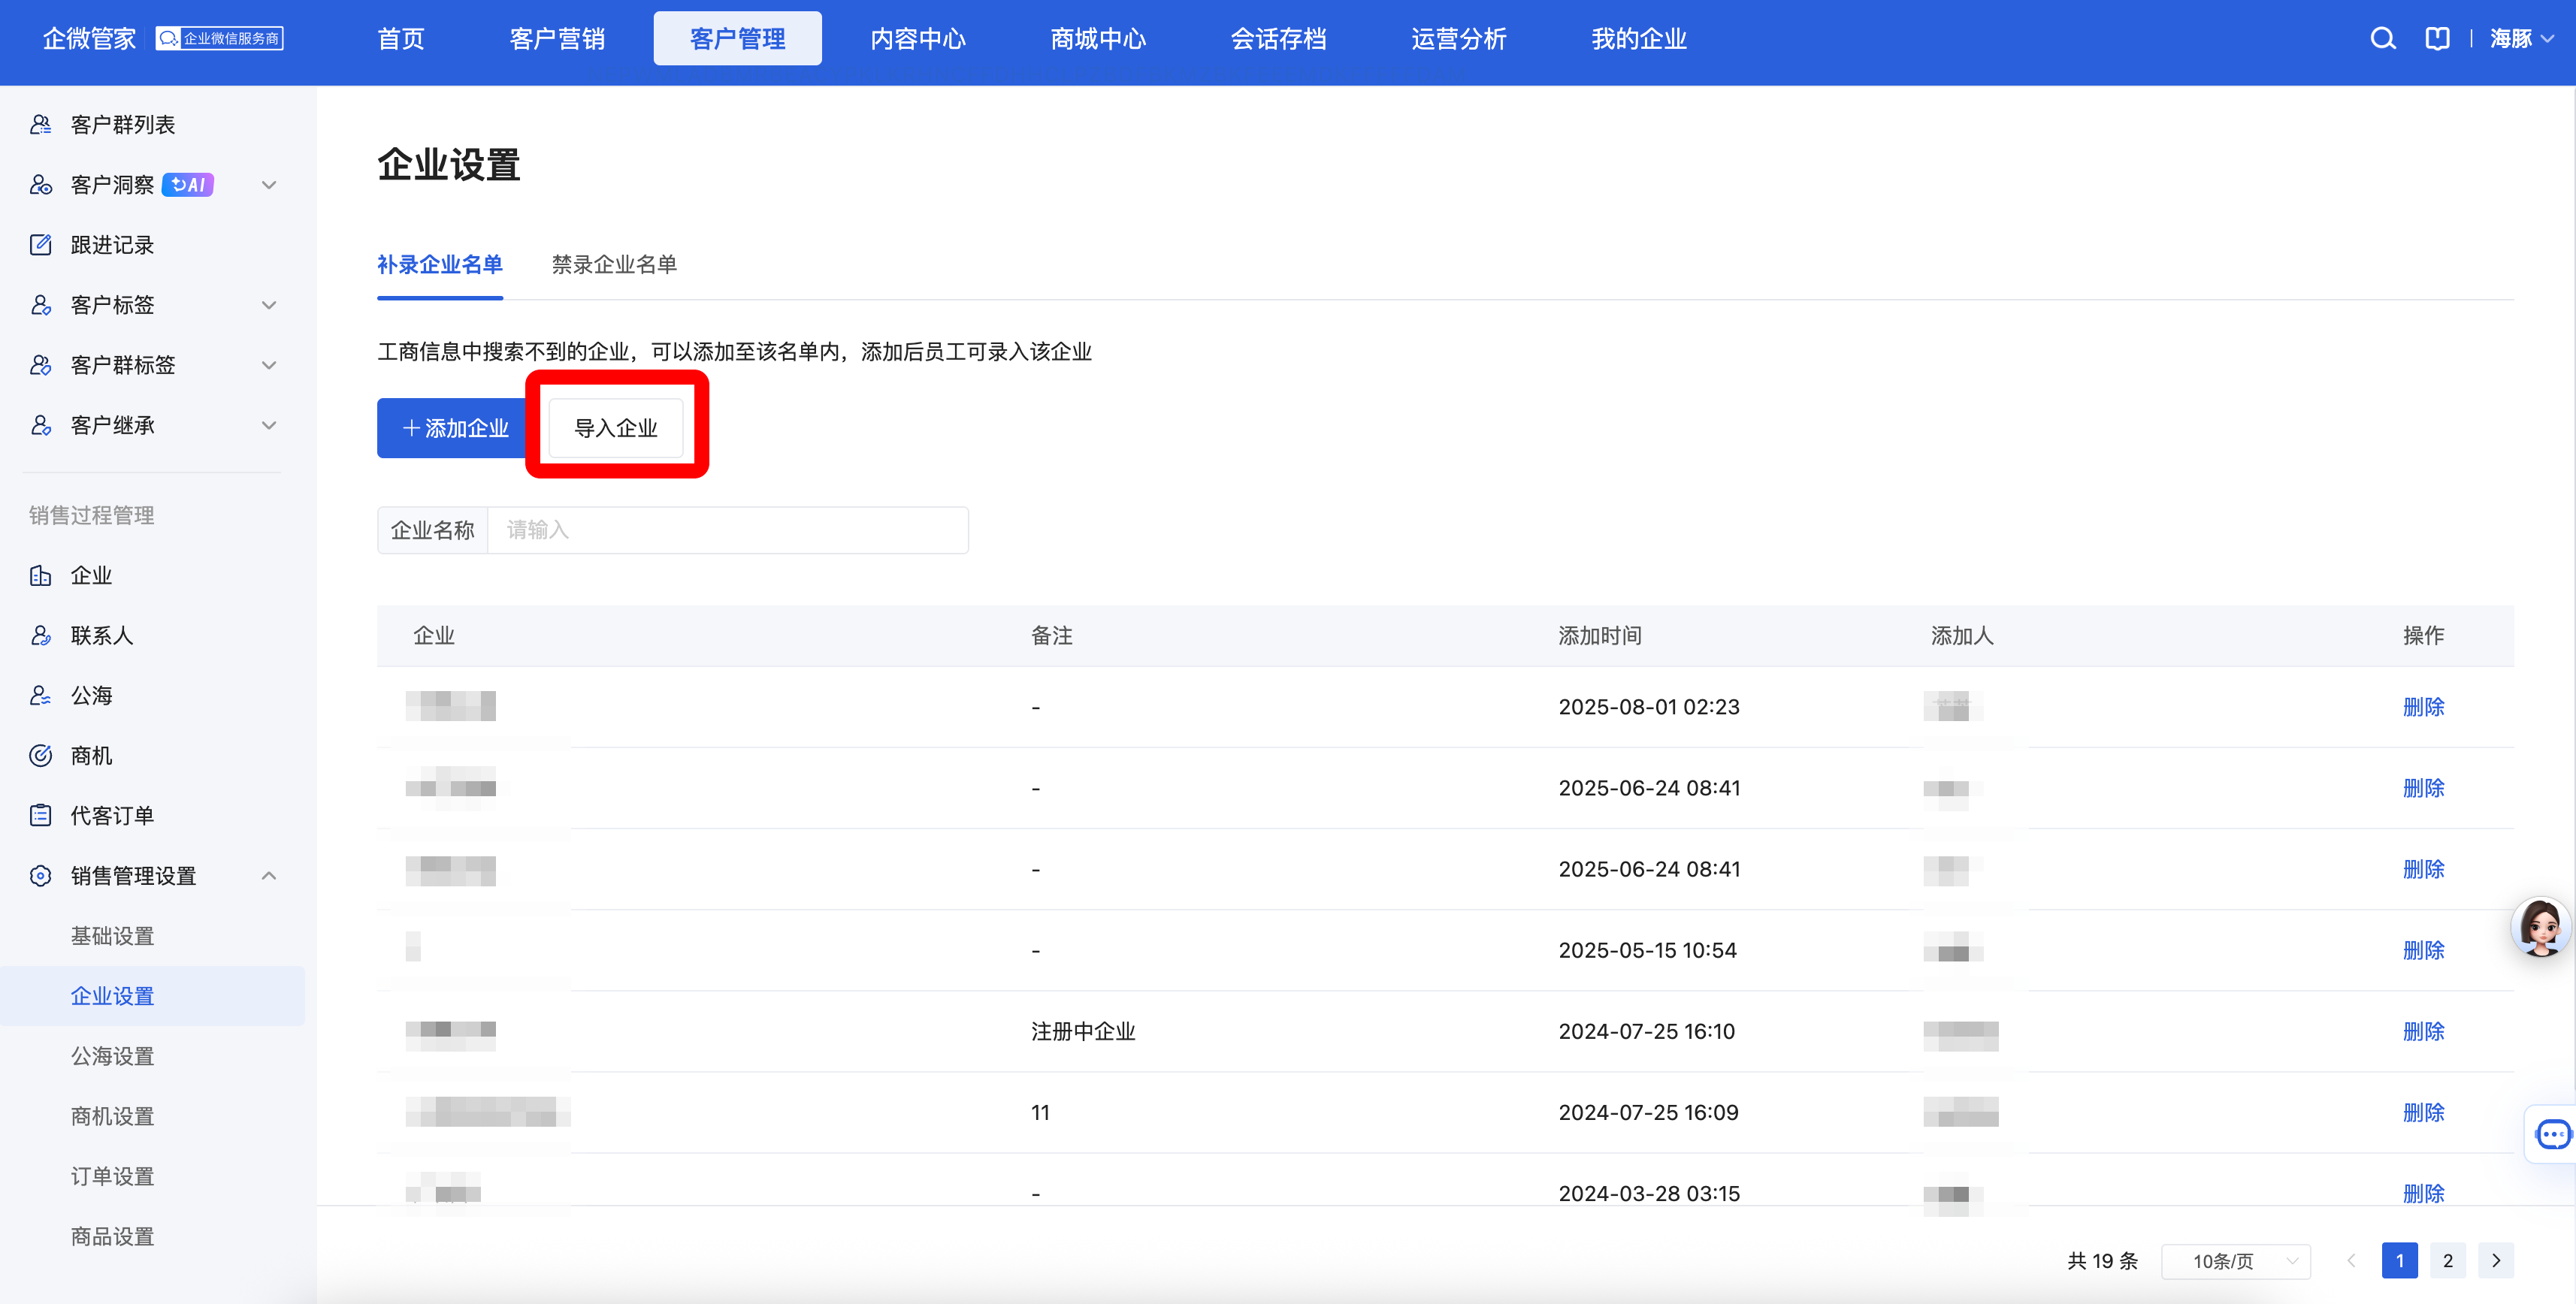Click the 客户洞察 sidebar icon
The height and width of the screenshot is (1304, 2576).
coord(40,185)
